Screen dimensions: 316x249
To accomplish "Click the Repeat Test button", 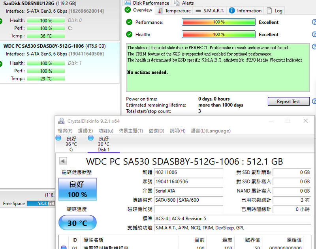I will coord(288,101).
